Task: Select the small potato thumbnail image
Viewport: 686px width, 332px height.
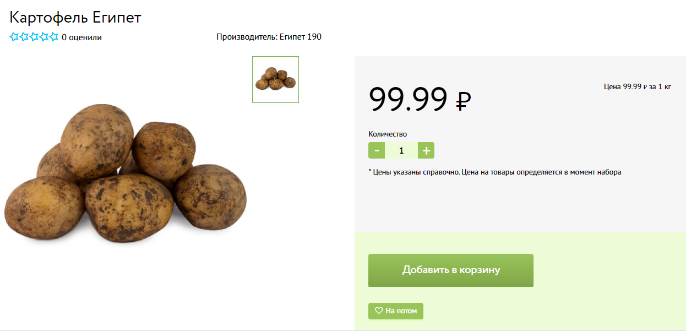Action: [275, 79]
